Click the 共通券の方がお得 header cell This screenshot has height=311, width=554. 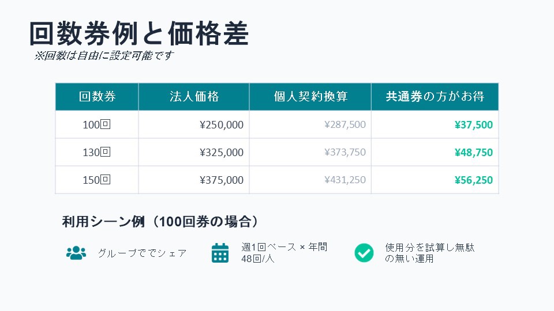click(435, 97)
